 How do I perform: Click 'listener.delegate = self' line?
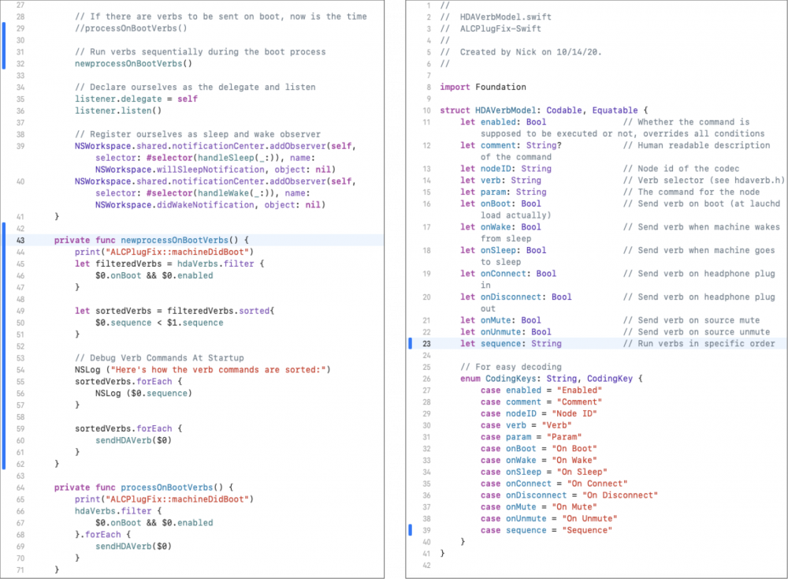(136, 99)
